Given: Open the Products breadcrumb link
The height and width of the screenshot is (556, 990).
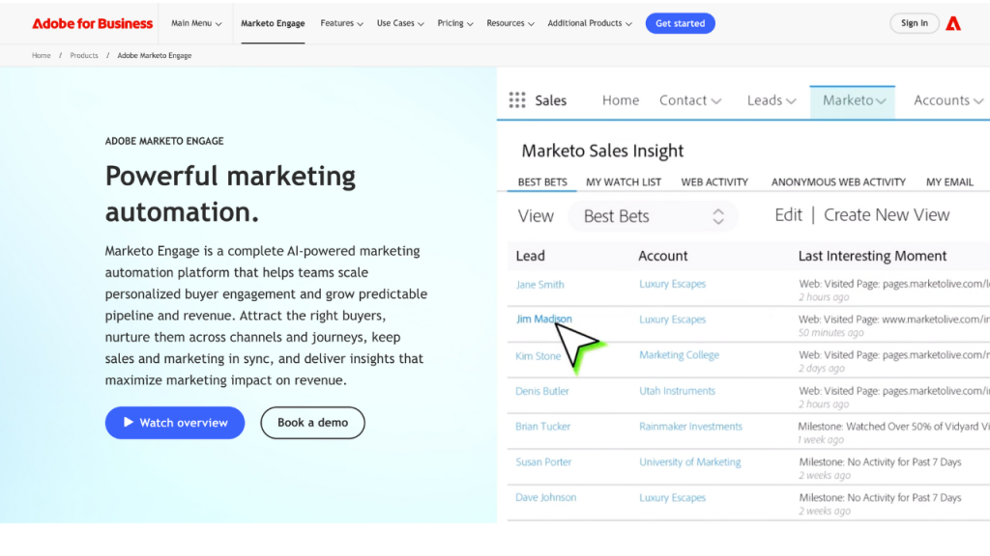Looking at the screenshot, I should [84, 56].
